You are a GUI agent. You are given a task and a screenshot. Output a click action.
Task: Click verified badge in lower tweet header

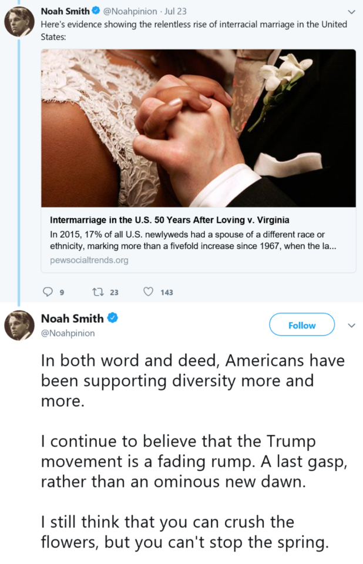(x=112, y=319)
